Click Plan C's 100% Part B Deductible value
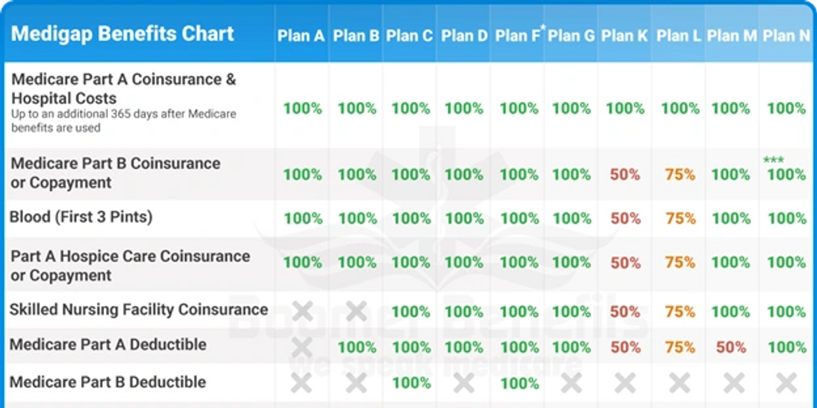Screen dimensions: 817x408 [410, 383]
